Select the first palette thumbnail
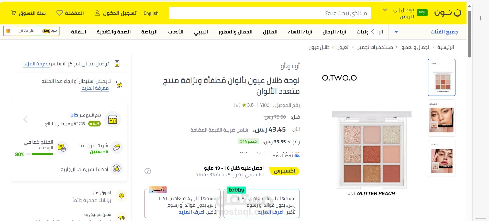The height and width of the screenshot is (221, 489). point(442,77)
